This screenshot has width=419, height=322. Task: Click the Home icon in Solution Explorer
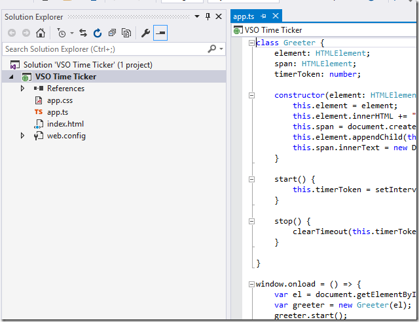[x=41, y=33]
